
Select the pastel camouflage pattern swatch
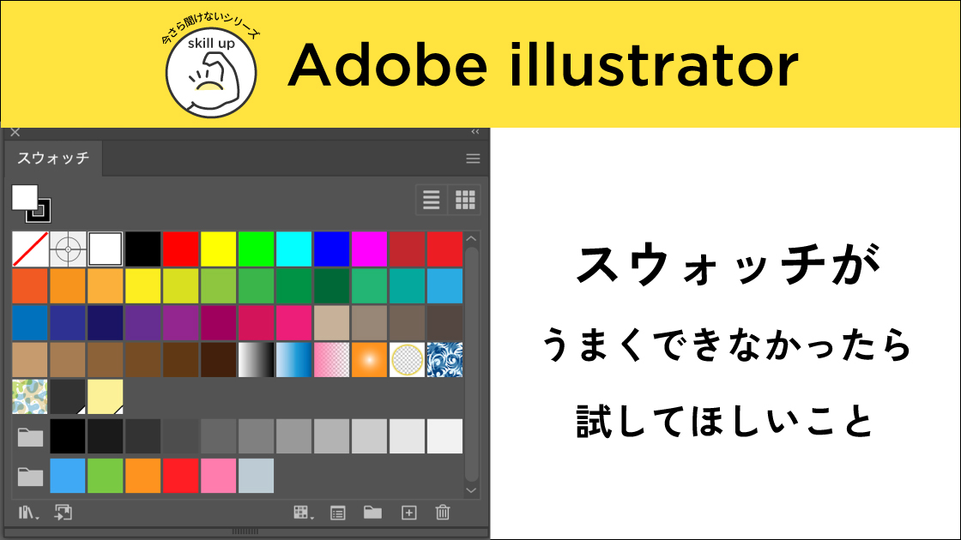coord(30,397)
